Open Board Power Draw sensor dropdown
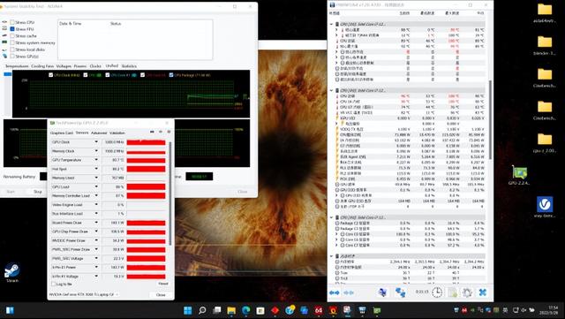The width and height of the screenshot is (565, 319). [x=96, y=223]
